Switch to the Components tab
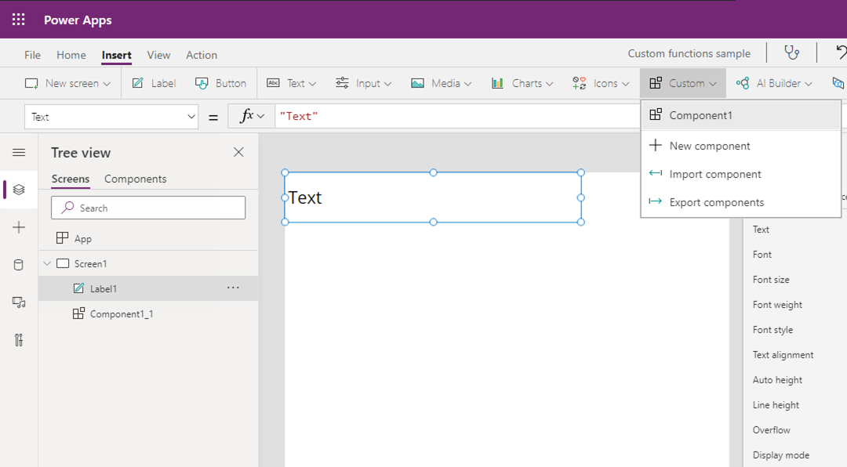 (135, 179)
